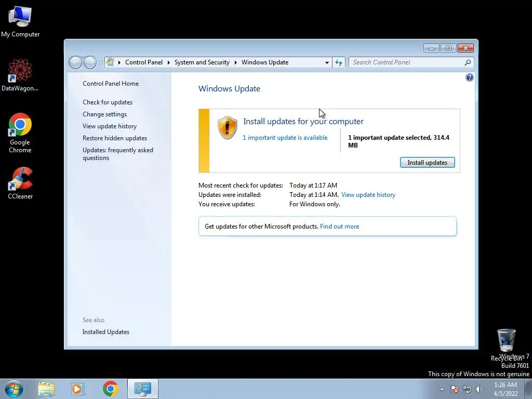
Task: Open 1 important update is available
Action: click(x=285, y=137)
